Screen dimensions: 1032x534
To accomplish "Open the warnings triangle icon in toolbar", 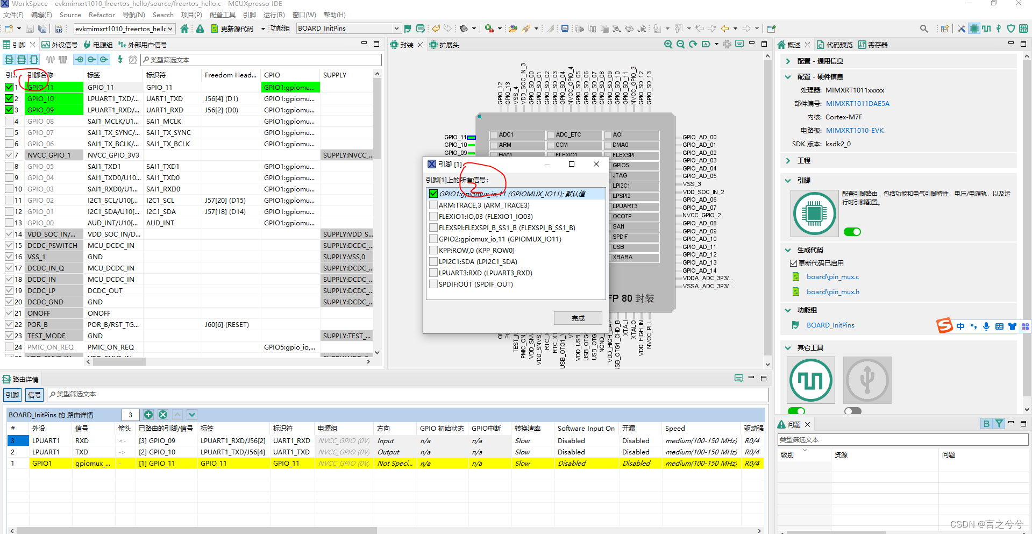I will [200, 29].
